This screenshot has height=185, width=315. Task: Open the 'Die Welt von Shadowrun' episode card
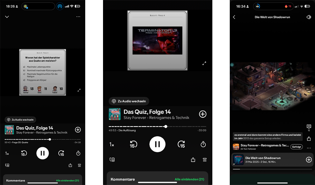click(272, 160)
